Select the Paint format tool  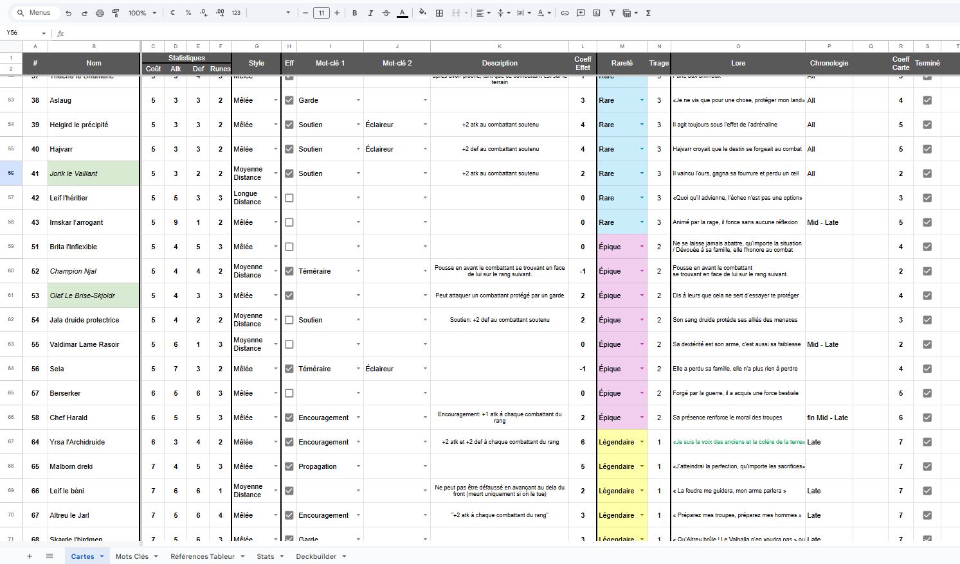pos(116,13)
